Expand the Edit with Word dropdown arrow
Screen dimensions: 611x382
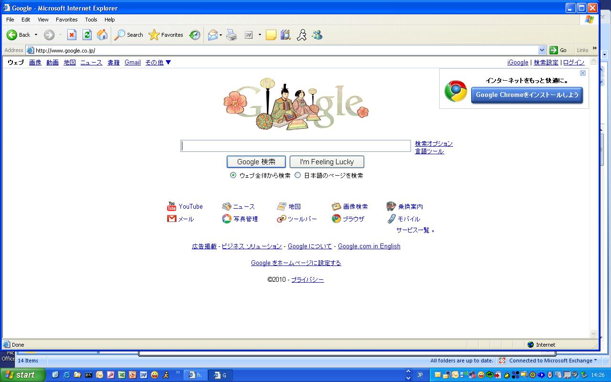click(260, 35)
